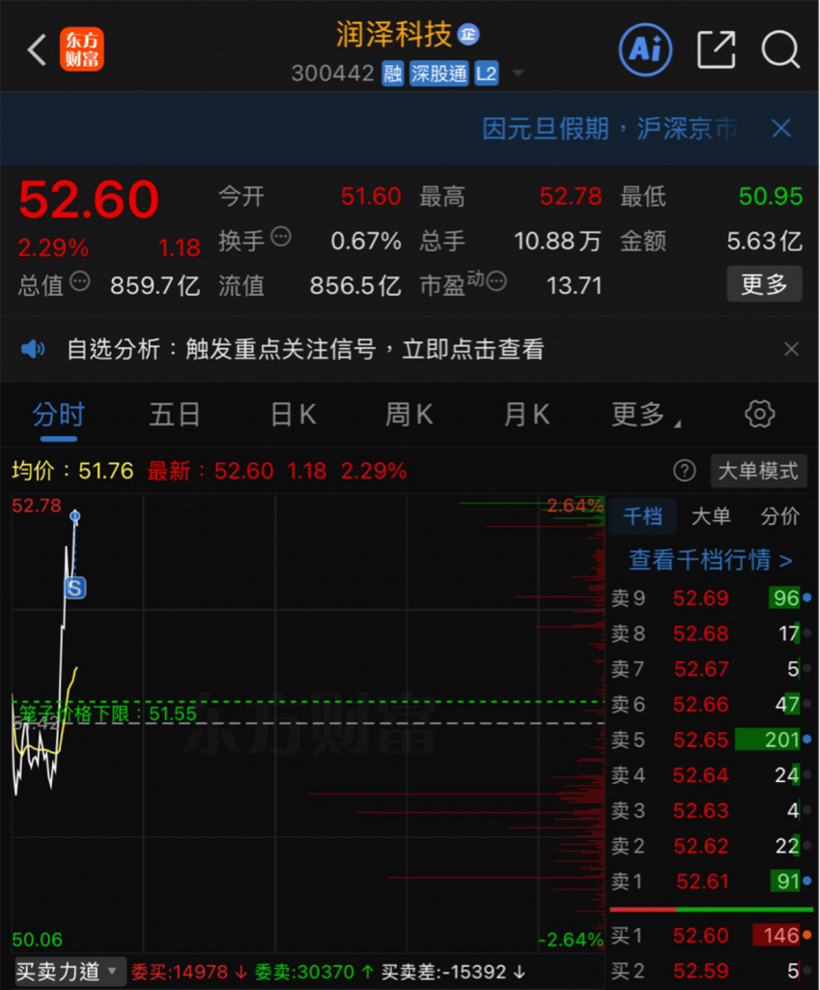Tap the 最低 50.95 value

tap(771, 196)
